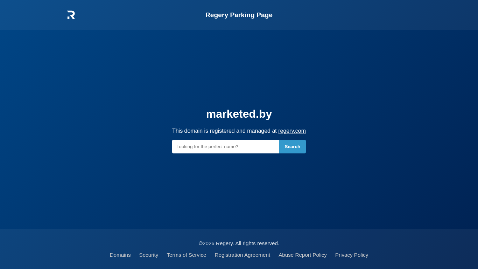Click the 2026 Regery copyright notice
478x269 pixels.
point(239,243)
